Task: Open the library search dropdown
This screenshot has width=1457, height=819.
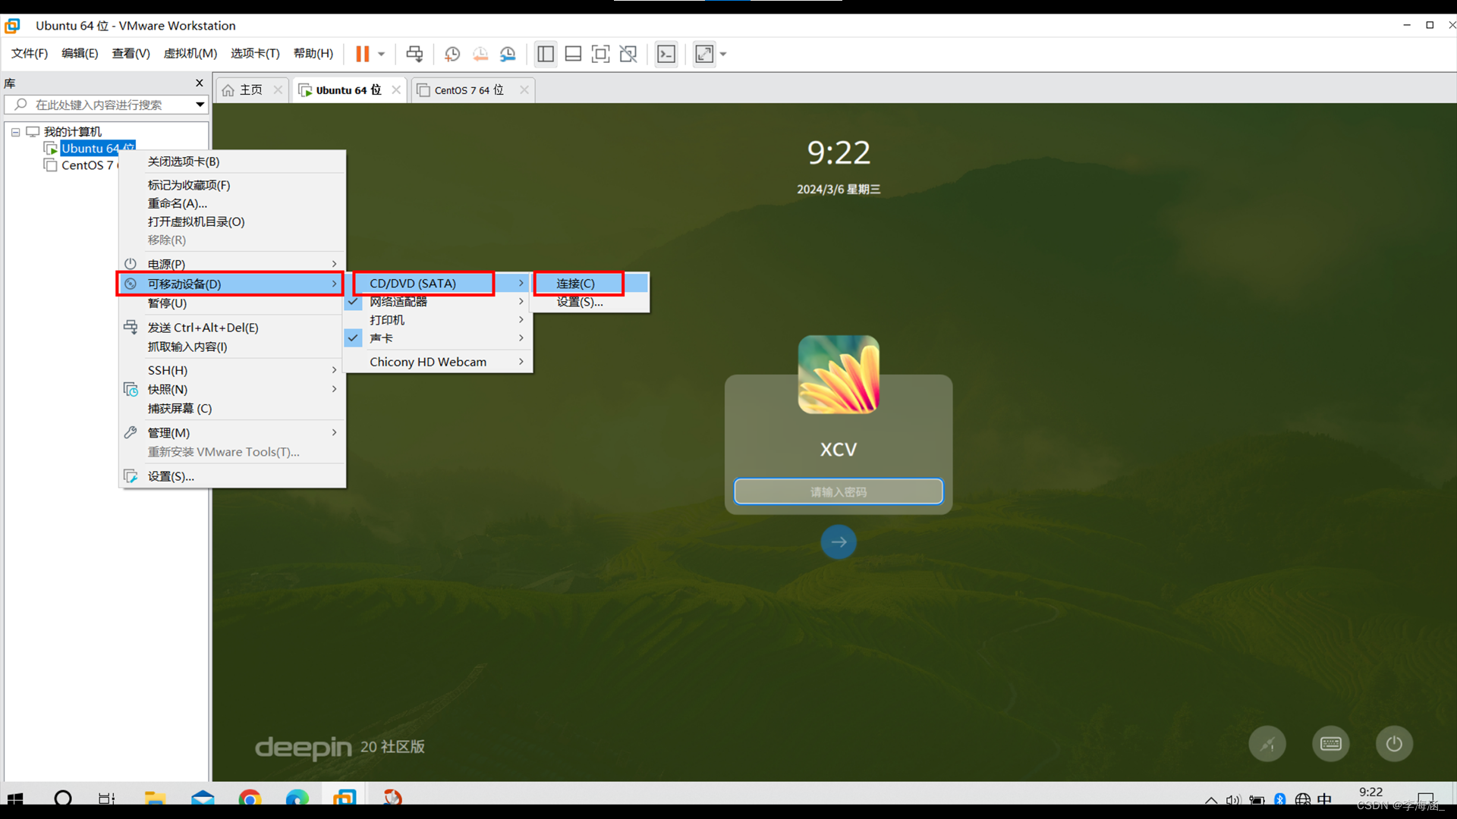Action: point(199,105)
